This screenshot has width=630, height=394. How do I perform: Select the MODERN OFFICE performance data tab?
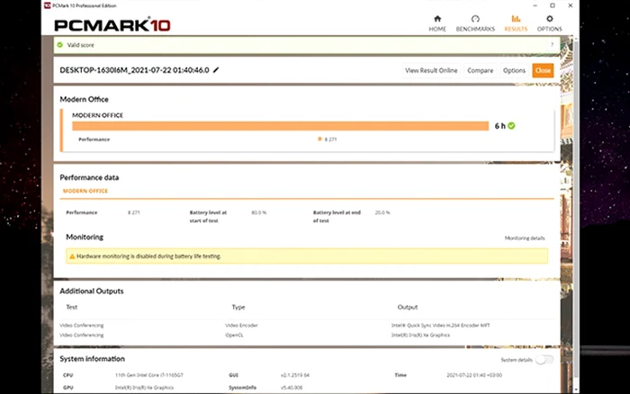[x=85, y=192]
